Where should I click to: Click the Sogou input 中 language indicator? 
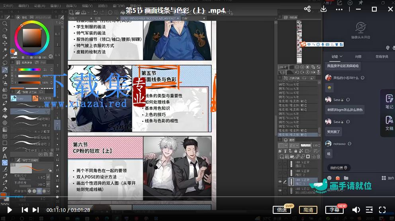pyautogui.click(x=309, y=44)
